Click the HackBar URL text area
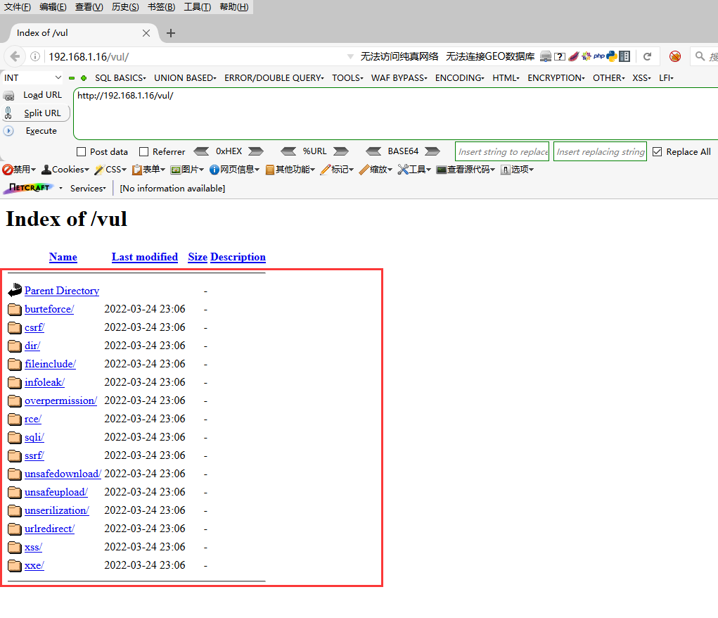 396,114
